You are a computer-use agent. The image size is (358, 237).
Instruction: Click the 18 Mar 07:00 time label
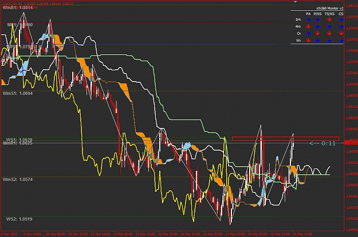coord(258,234)
